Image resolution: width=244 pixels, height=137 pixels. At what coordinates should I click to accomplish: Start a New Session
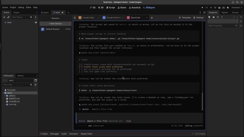55,24
